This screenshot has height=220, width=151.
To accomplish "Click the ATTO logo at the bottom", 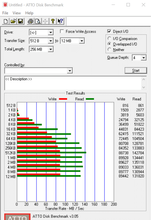I will pyautogui.click(x=17, y=217).
